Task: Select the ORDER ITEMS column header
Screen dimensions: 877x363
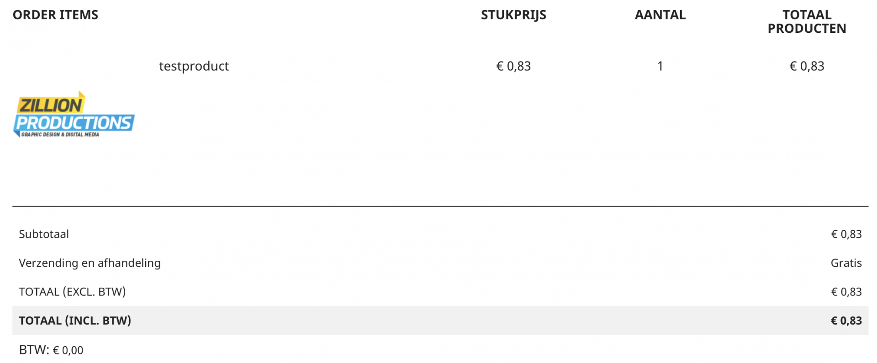Action: coord(55,15)
